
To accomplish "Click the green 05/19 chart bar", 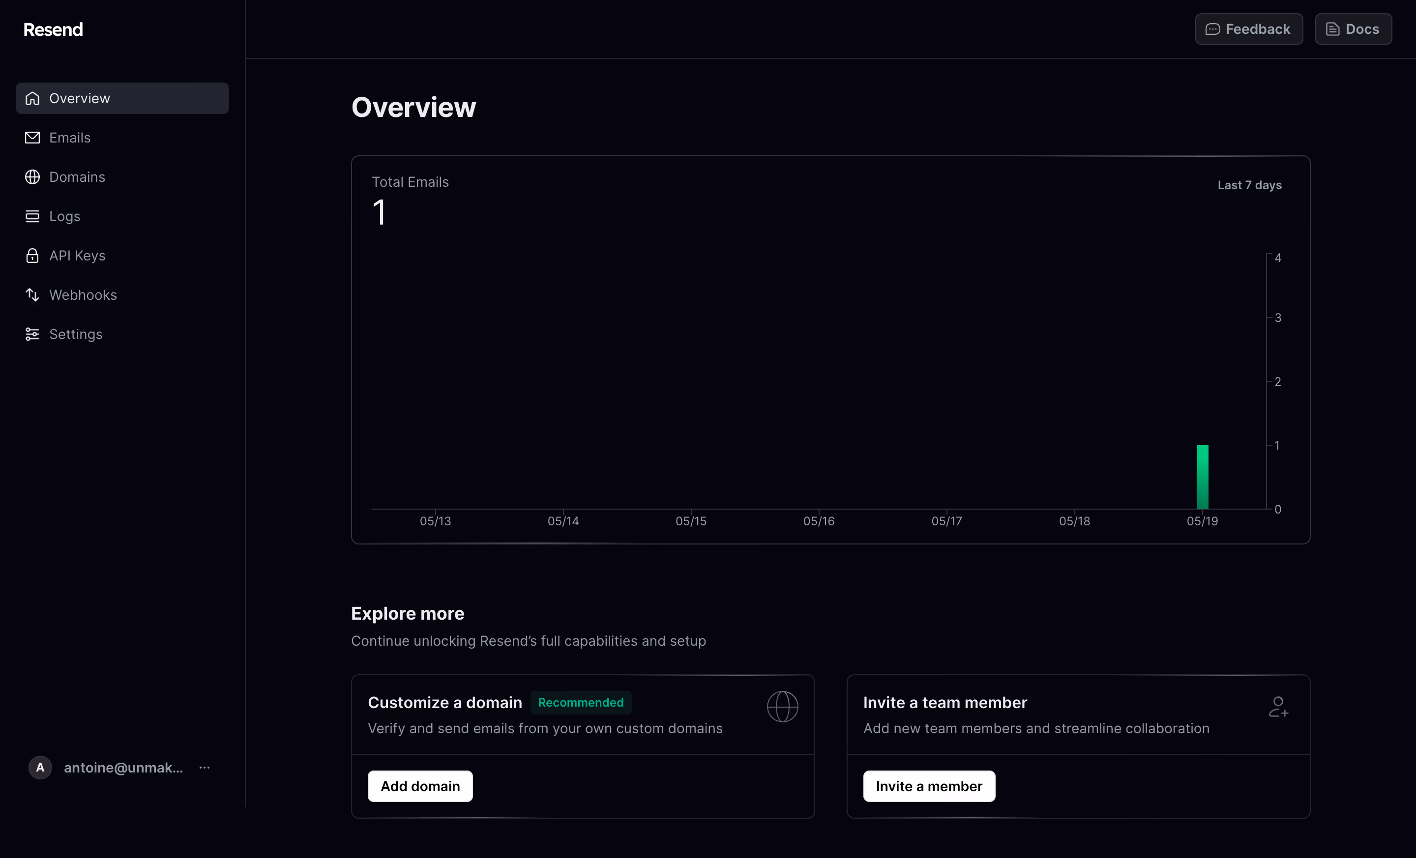I will coord(1202,477).
